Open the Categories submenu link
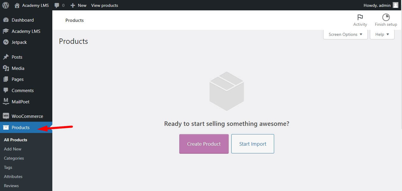This screenshot has width=402, height=191. (x=14, y=158)
